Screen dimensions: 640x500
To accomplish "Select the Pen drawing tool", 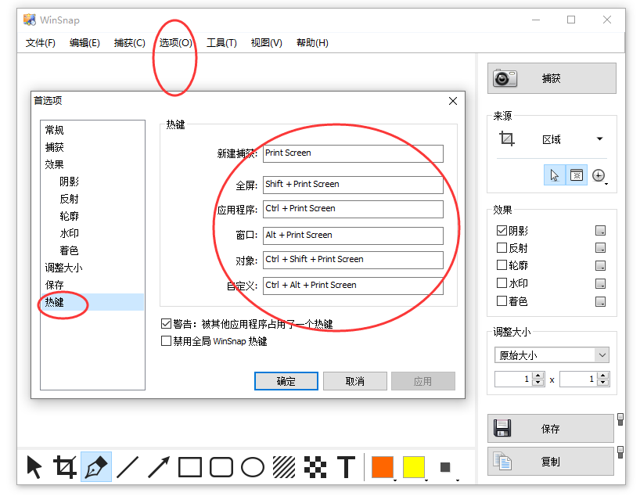I will coord(96,467).
